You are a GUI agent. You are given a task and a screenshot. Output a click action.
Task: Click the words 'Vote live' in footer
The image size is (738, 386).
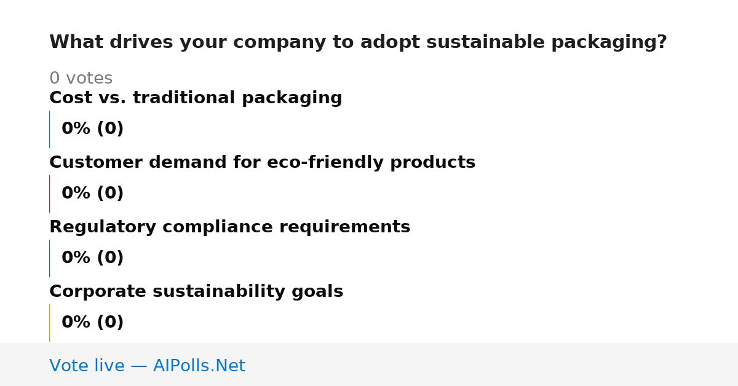[x=87, y=366]
